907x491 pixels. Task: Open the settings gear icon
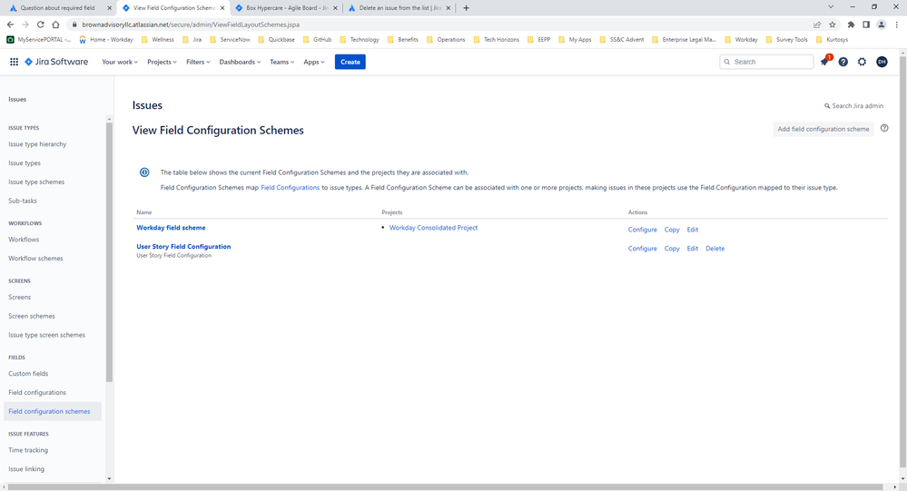tap(862, 62)
